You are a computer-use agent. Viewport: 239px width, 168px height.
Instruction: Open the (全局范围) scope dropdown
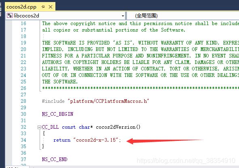coord(183,16)
